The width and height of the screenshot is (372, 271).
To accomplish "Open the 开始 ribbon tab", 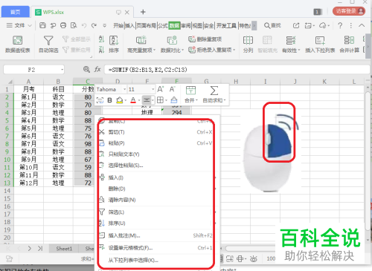I will point(118,25).
